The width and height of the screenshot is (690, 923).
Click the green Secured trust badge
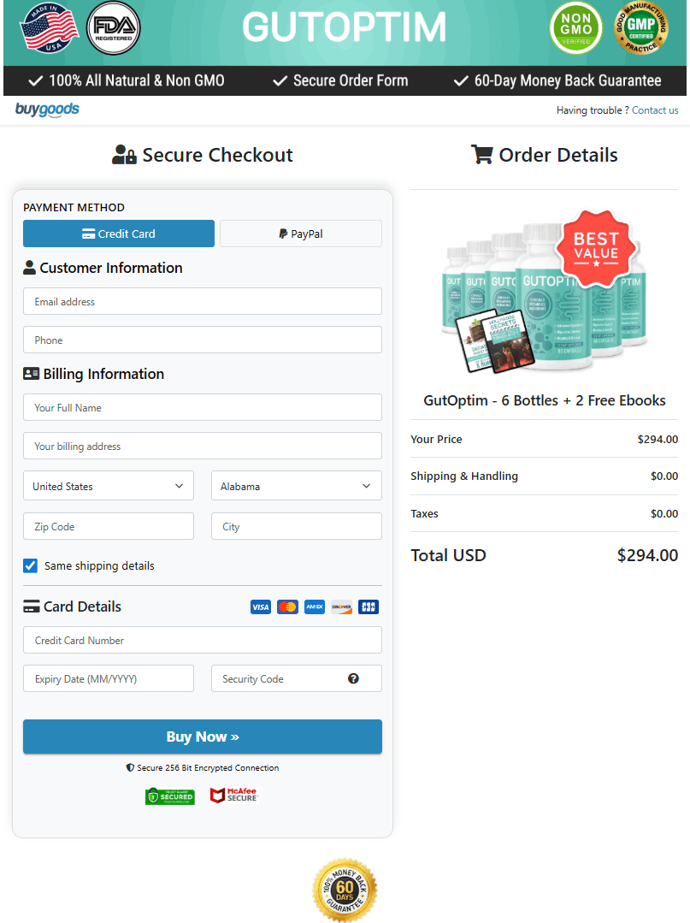click(x=169, y=796)
